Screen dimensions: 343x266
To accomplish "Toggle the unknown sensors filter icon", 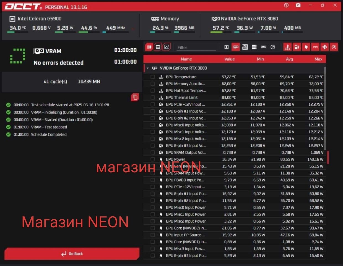I will pyautogui.click(x=273, y=47).
